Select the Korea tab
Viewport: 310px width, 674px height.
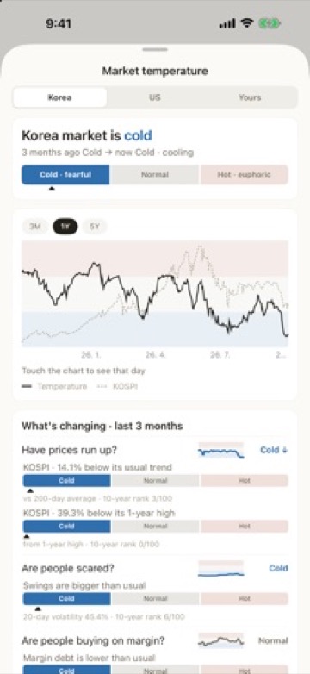[x=60, y=97]
